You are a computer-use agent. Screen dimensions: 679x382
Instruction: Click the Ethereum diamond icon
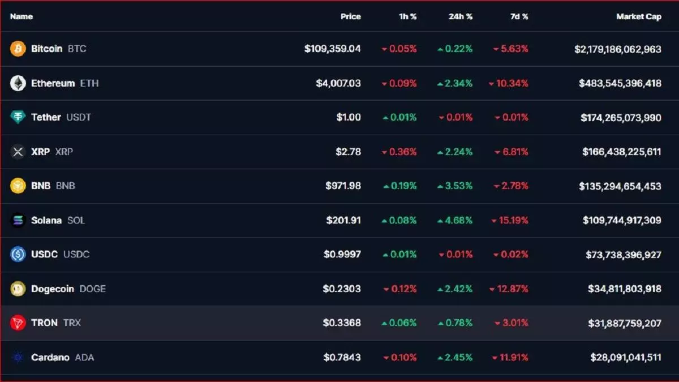click(x=18, y=83)
